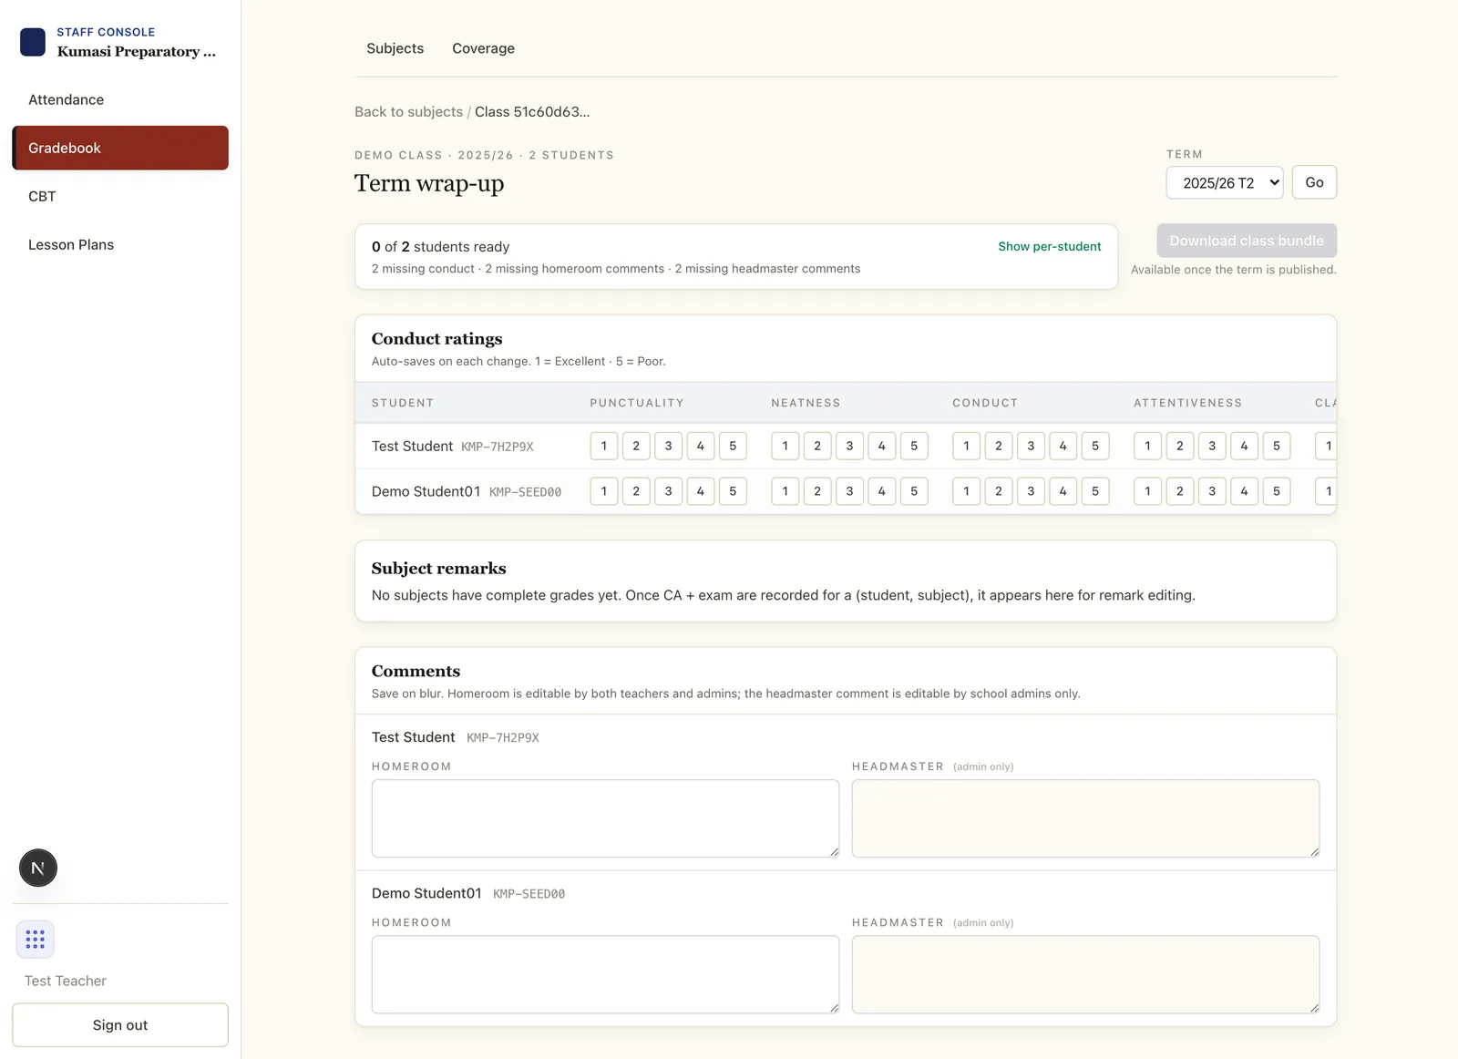Set Demo Student01 neatness to 1
The height and width of the screenshot is (1059, 1458).
(x=785, y=491)
